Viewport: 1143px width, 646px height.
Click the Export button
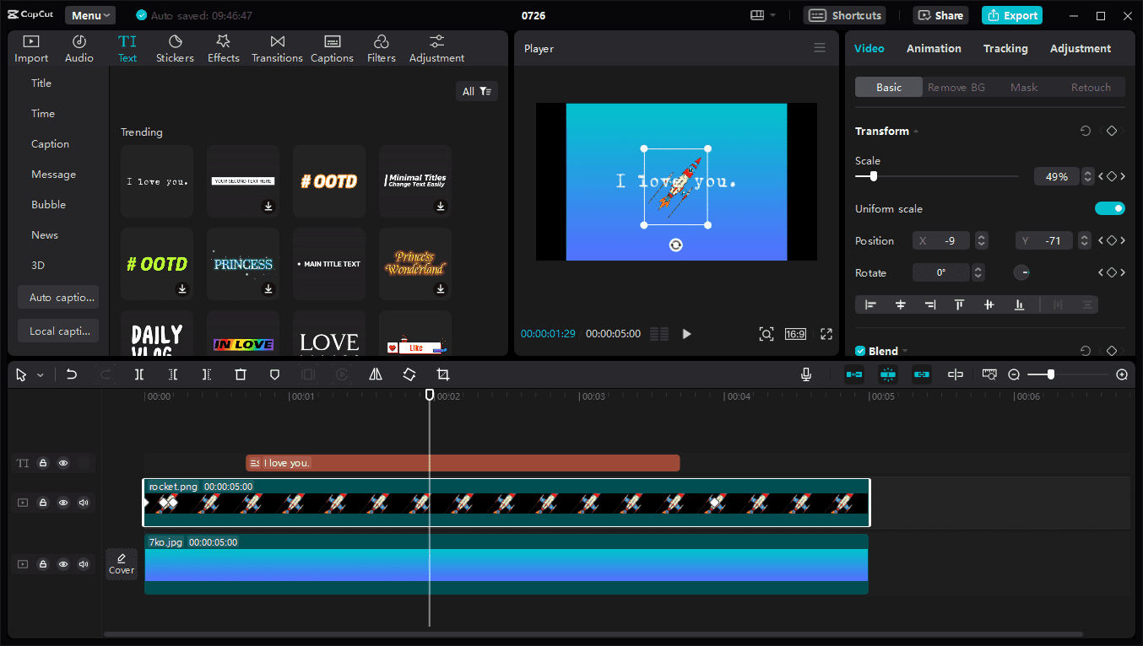[x=1012, y=15]
